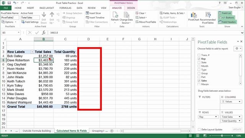245x138 pixels.
Task: Expand the formula bar
Action: point(242,33)
